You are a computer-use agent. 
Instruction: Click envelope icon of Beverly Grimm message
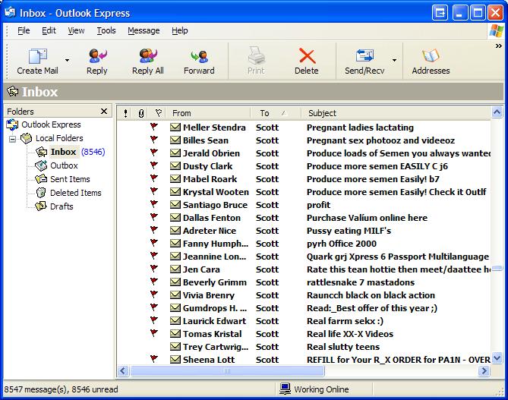tap(175, 282)
